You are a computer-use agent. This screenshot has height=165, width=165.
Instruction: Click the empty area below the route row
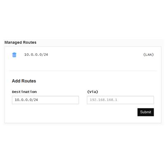[x=82, y=64]
